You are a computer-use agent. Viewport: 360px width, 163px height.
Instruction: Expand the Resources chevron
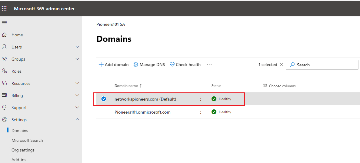click(77, 83)
